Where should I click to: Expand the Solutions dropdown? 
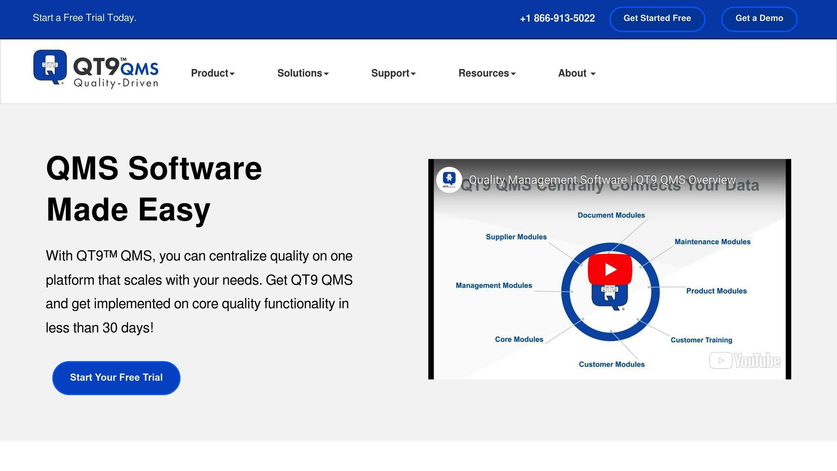[x=302, y=73]
